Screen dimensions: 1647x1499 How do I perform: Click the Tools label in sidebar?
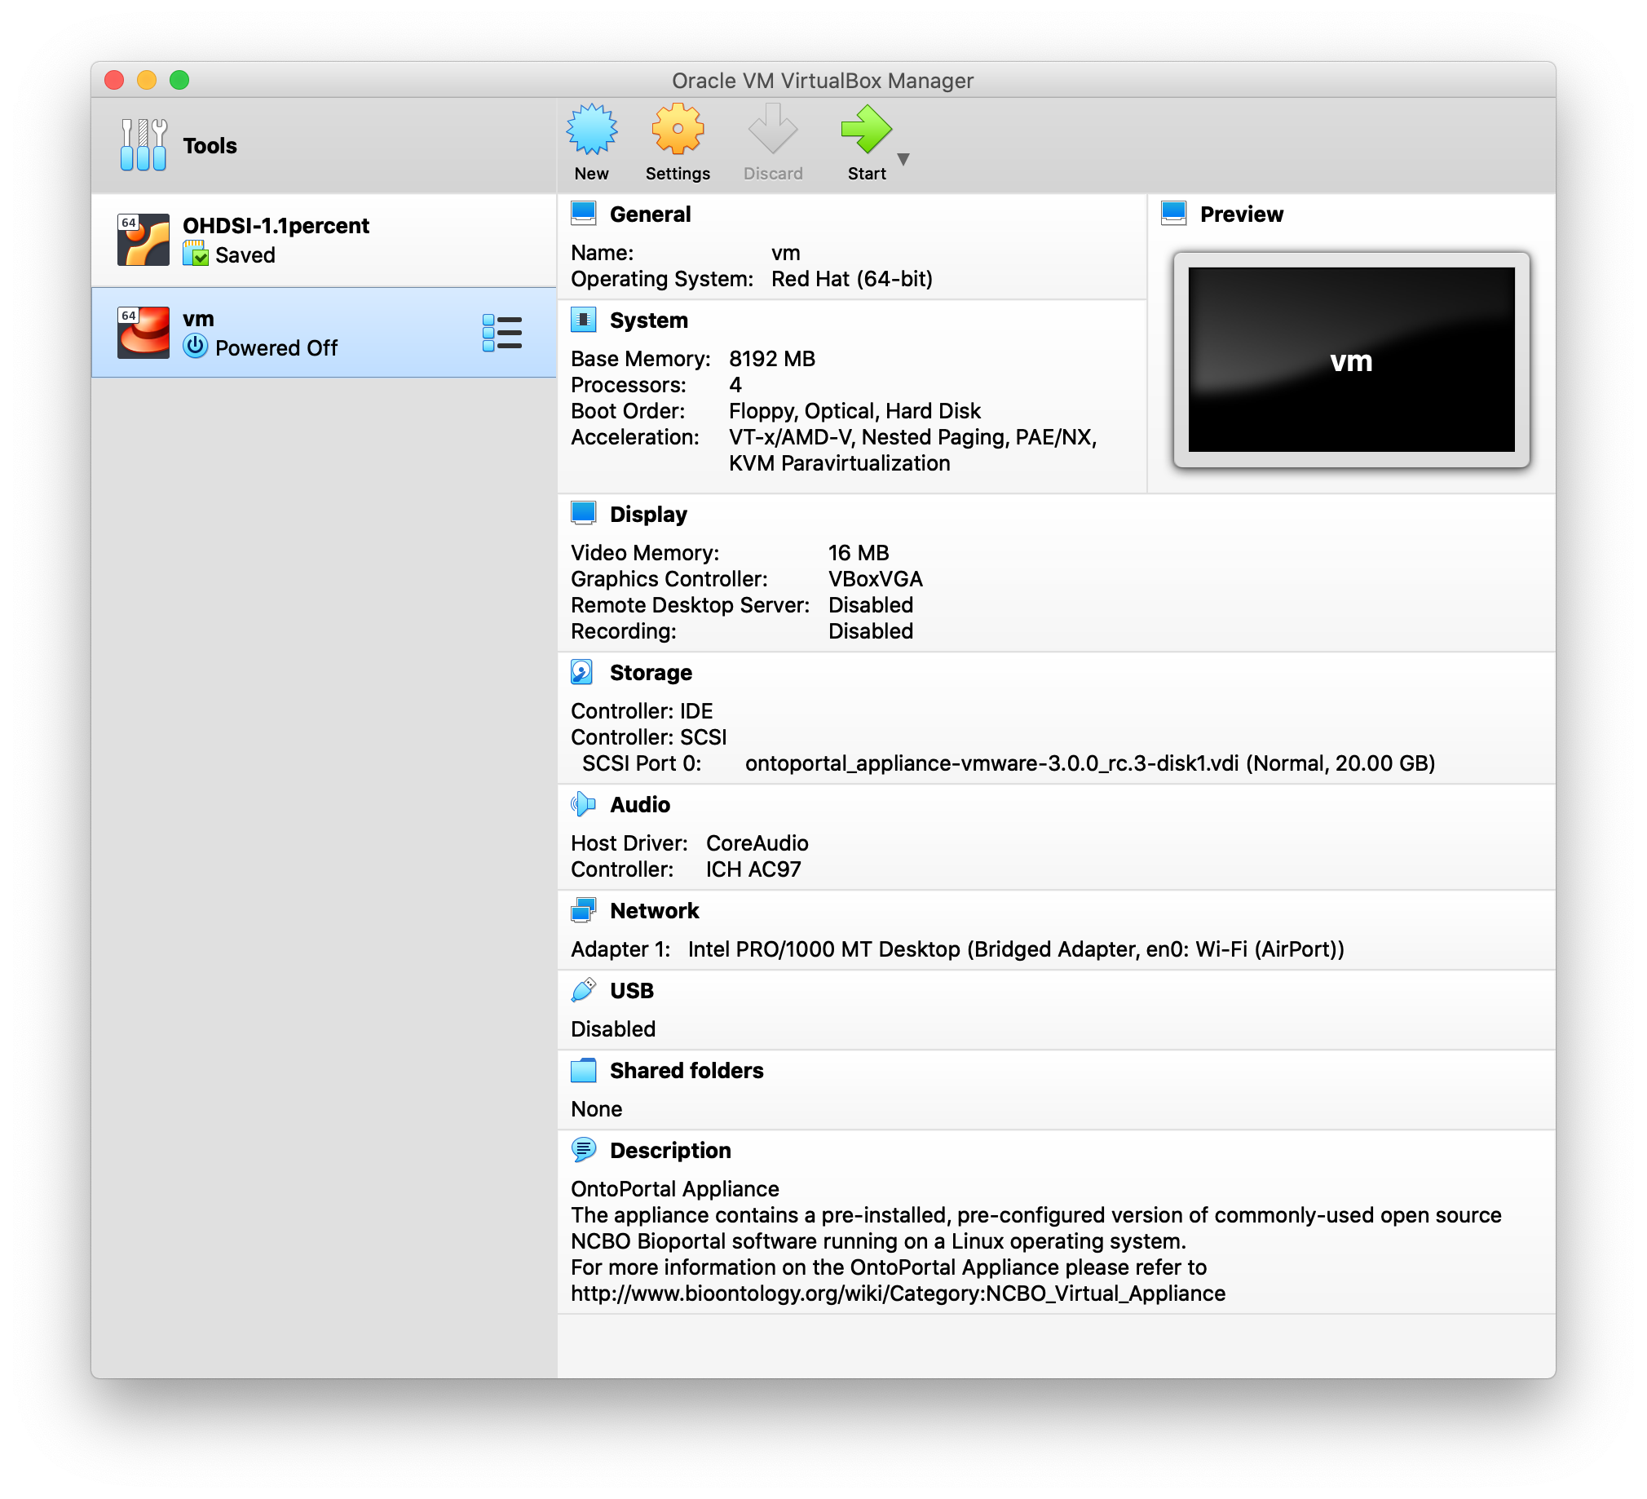[210, 145]
